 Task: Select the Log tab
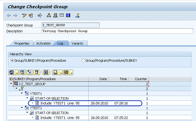point(60,43)
